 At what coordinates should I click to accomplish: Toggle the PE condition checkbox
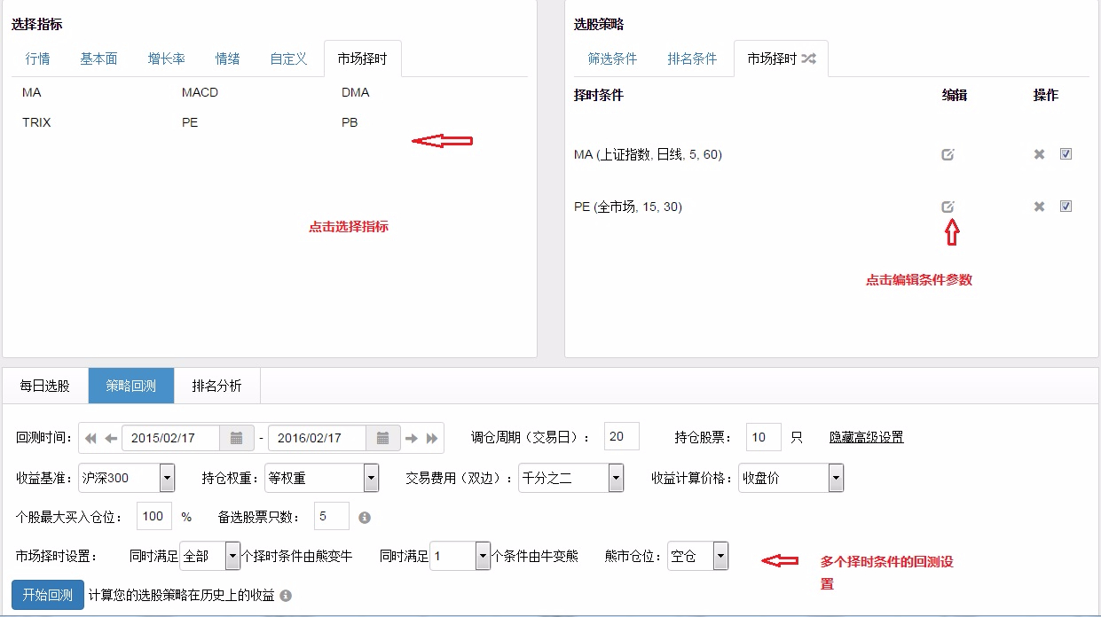click(1066, 206)
